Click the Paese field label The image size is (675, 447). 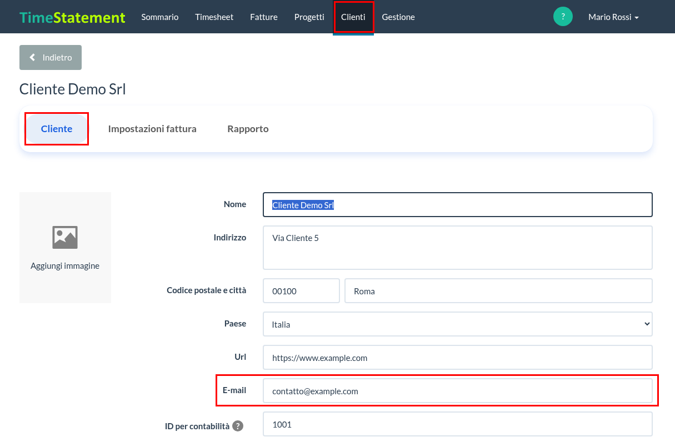(236, 324)
